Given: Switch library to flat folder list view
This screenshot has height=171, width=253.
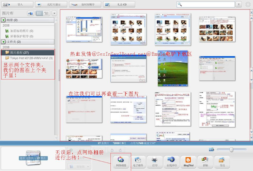Looking at the screenshot, I should pos(39,13).
